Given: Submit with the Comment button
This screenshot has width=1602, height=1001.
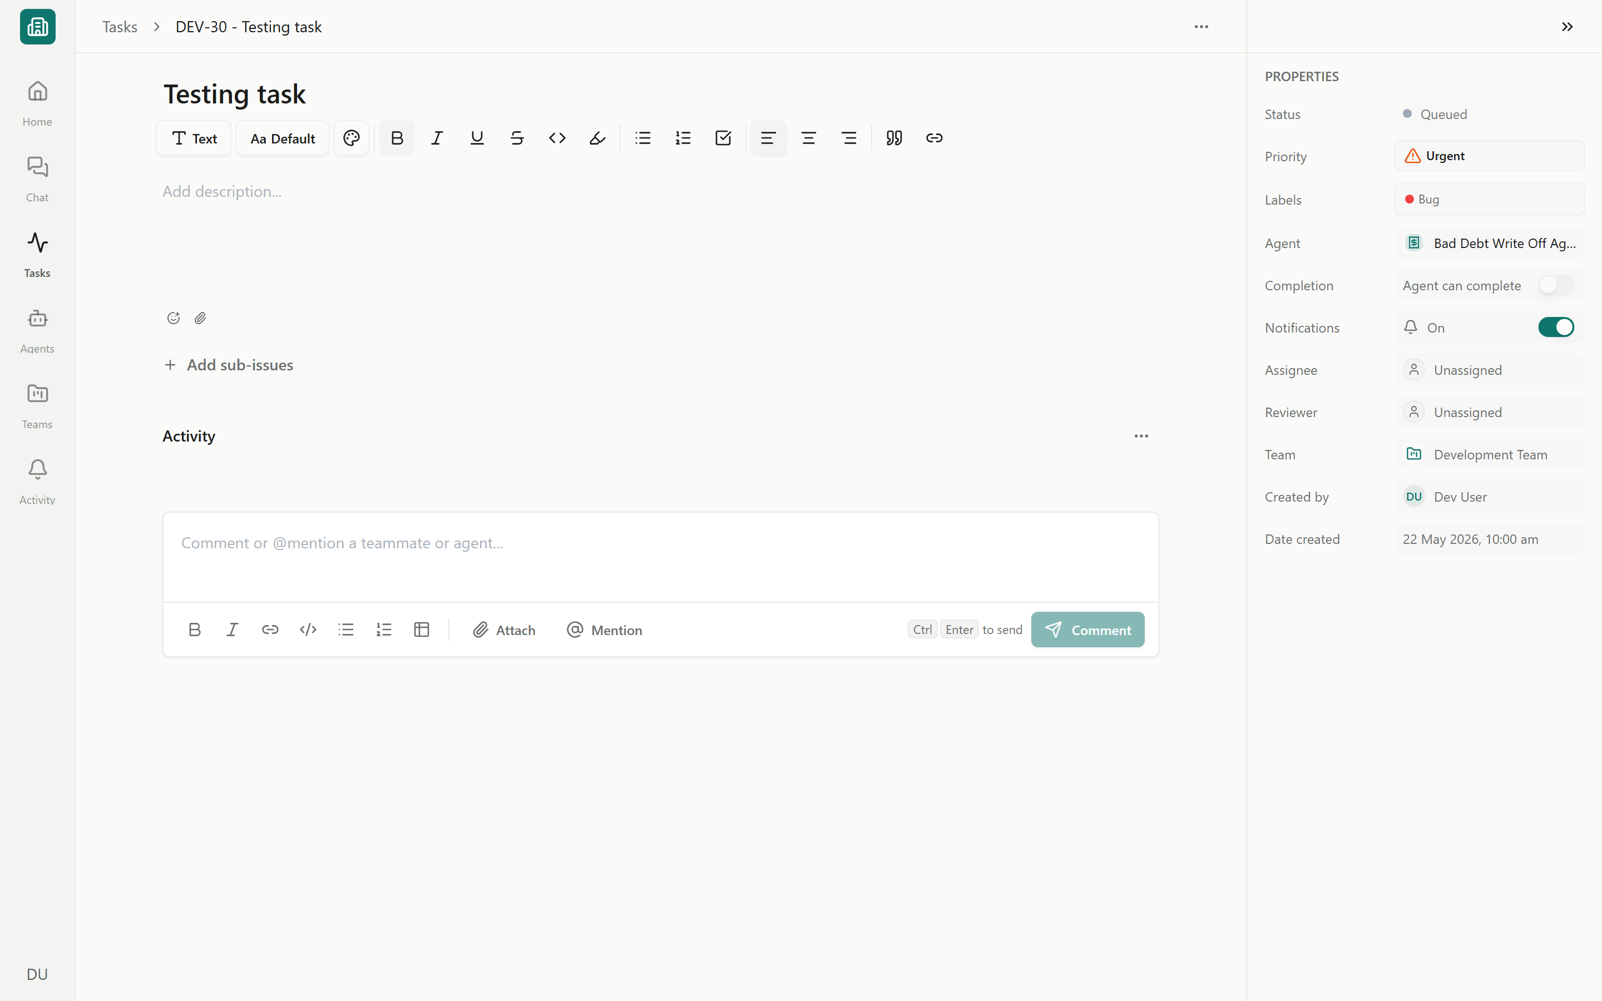Looking at the screenshot, I should [1087, 630].
